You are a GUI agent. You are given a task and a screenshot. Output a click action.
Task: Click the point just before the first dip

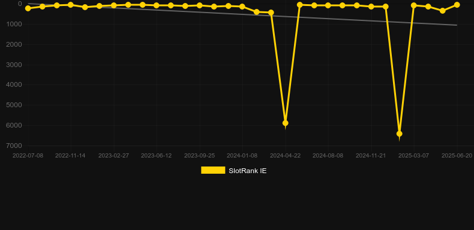click(x=271, y=13)
